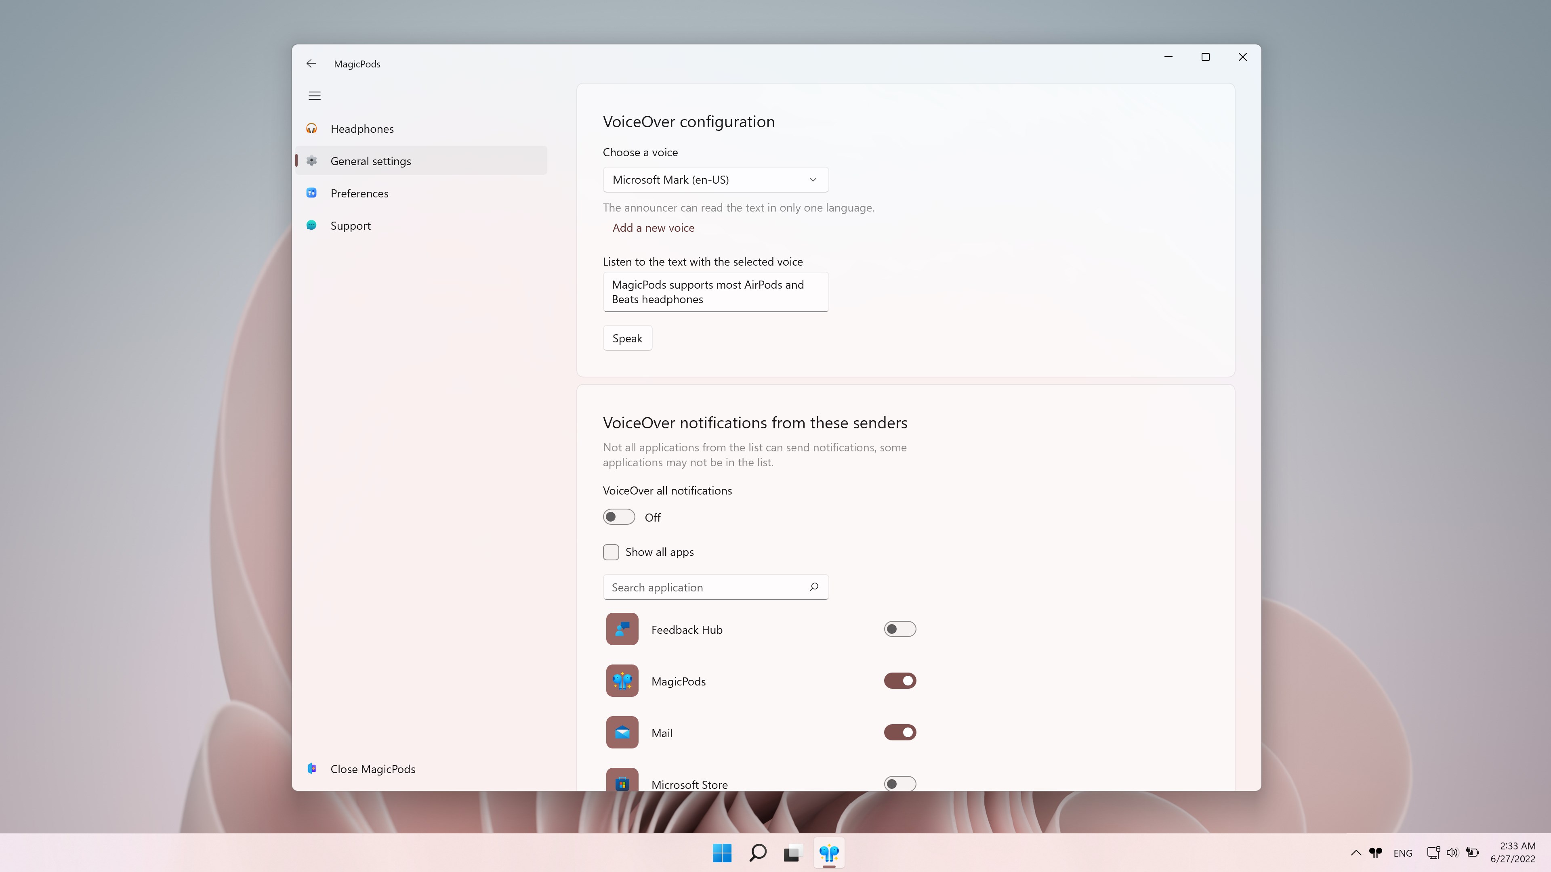Viewport: 1551px width, 872px height.
Task: Toggle the hamburger navigation menu
Action: [314, 96]
